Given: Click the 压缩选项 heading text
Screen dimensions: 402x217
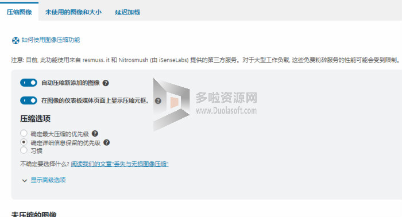Looking at the screenshot, I should (x=36, y=119).
